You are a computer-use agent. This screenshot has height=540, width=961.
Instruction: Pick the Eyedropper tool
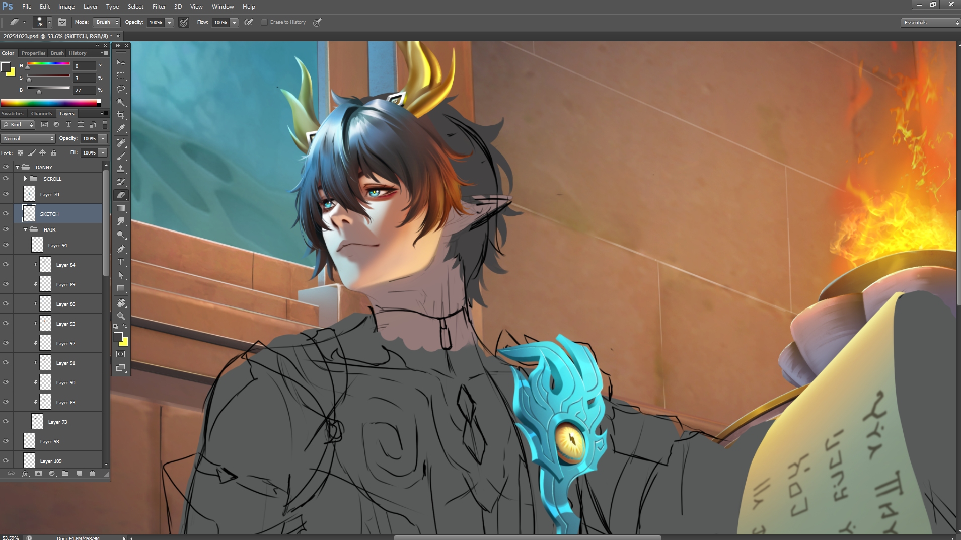point(121,129)
